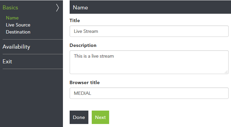Click the Browser title input field
Image resolution: width=231 pixels, height=127 pixels.
pos(149,93)
